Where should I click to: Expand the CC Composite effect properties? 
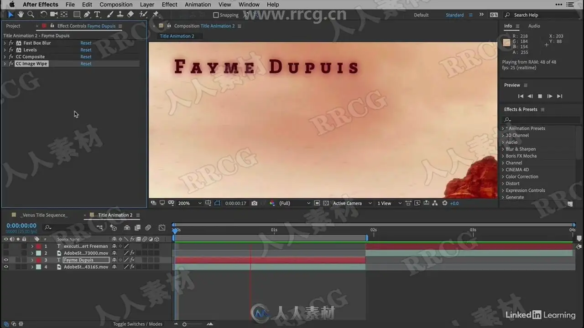point(5,56)
